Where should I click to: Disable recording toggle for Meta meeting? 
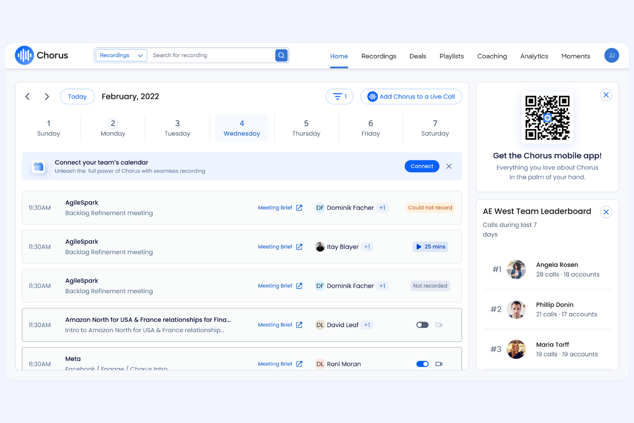pos(422,364)
